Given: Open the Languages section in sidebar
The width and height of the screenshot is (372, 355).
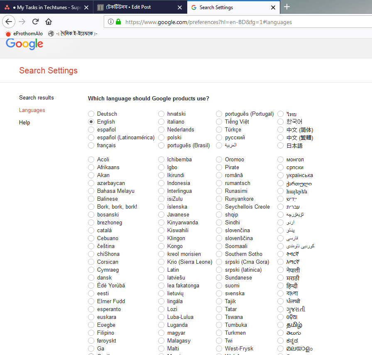Looking at the screenshot, I should tap(32, 110).
